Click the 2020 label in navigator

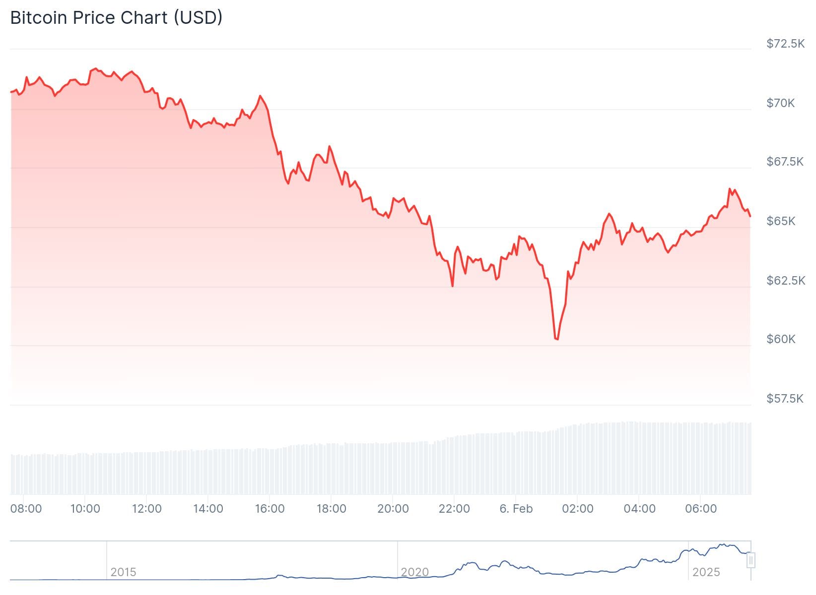pos(414,572)
